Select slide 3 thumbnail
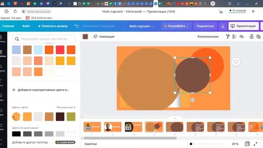 tap(133, 127)
